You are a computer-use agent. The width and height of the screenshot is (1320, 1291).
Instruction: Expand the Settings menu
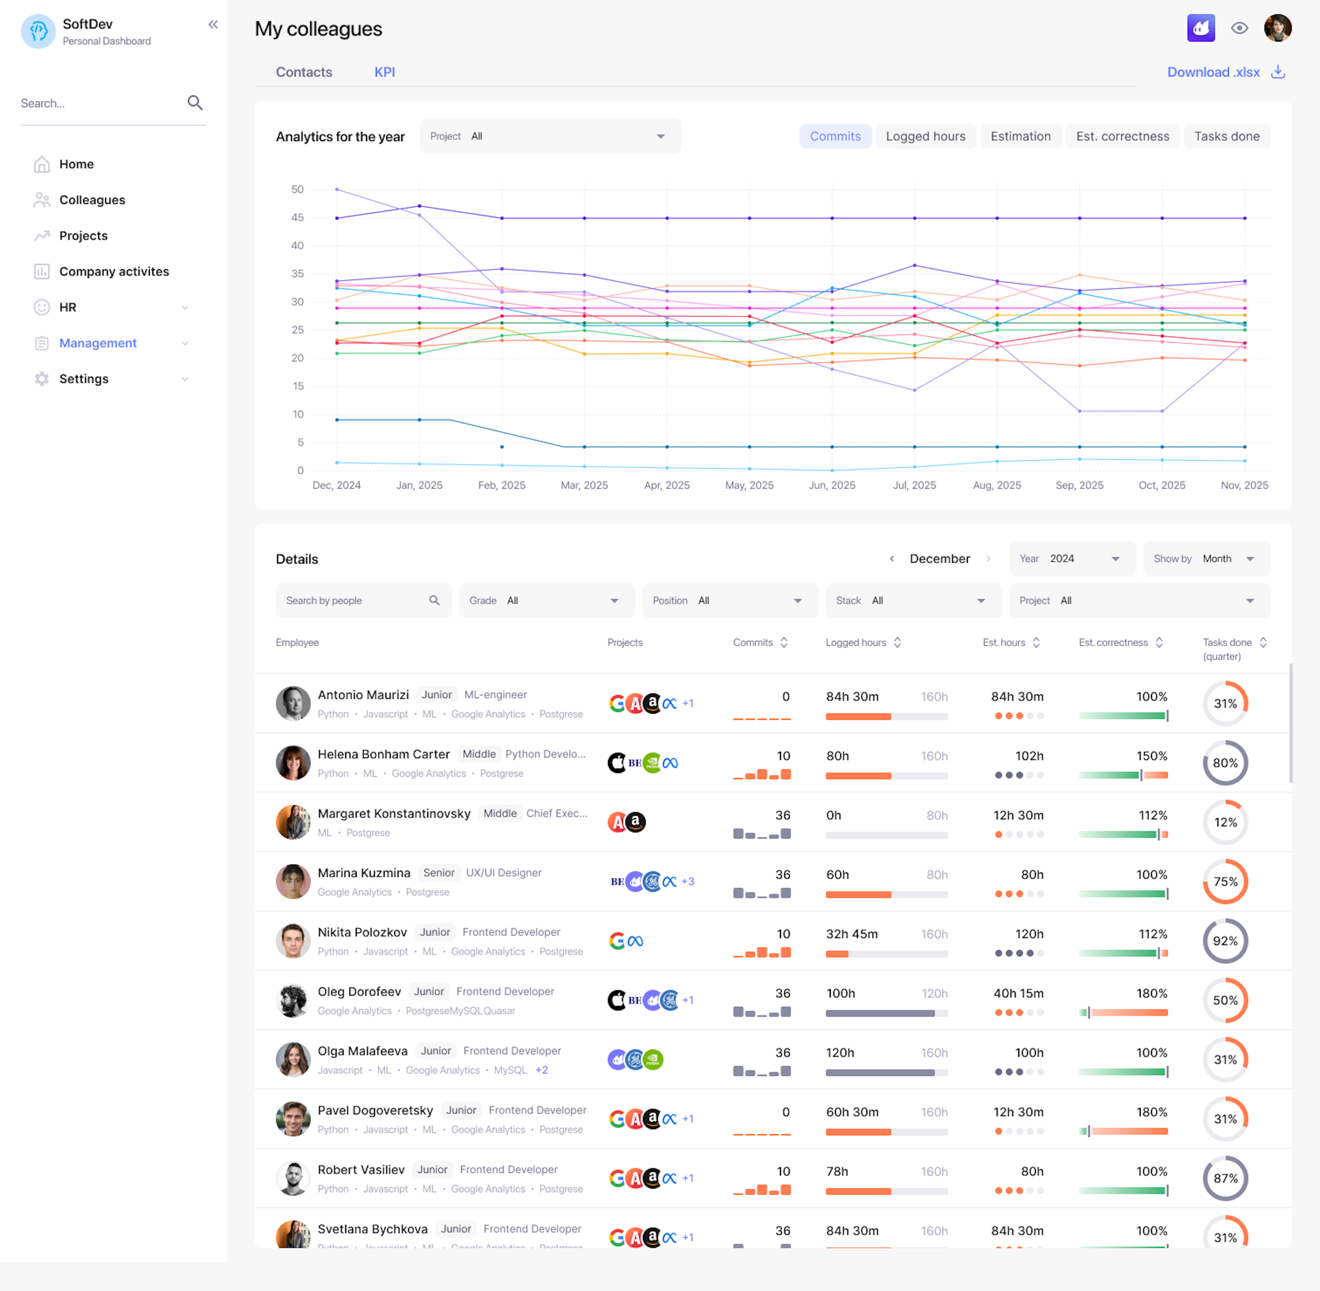(x=185, y=379)
